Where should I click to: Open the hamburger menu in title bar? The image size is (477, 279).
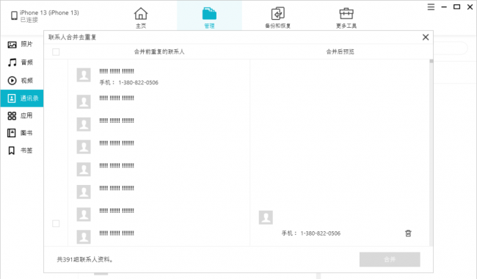431,7
